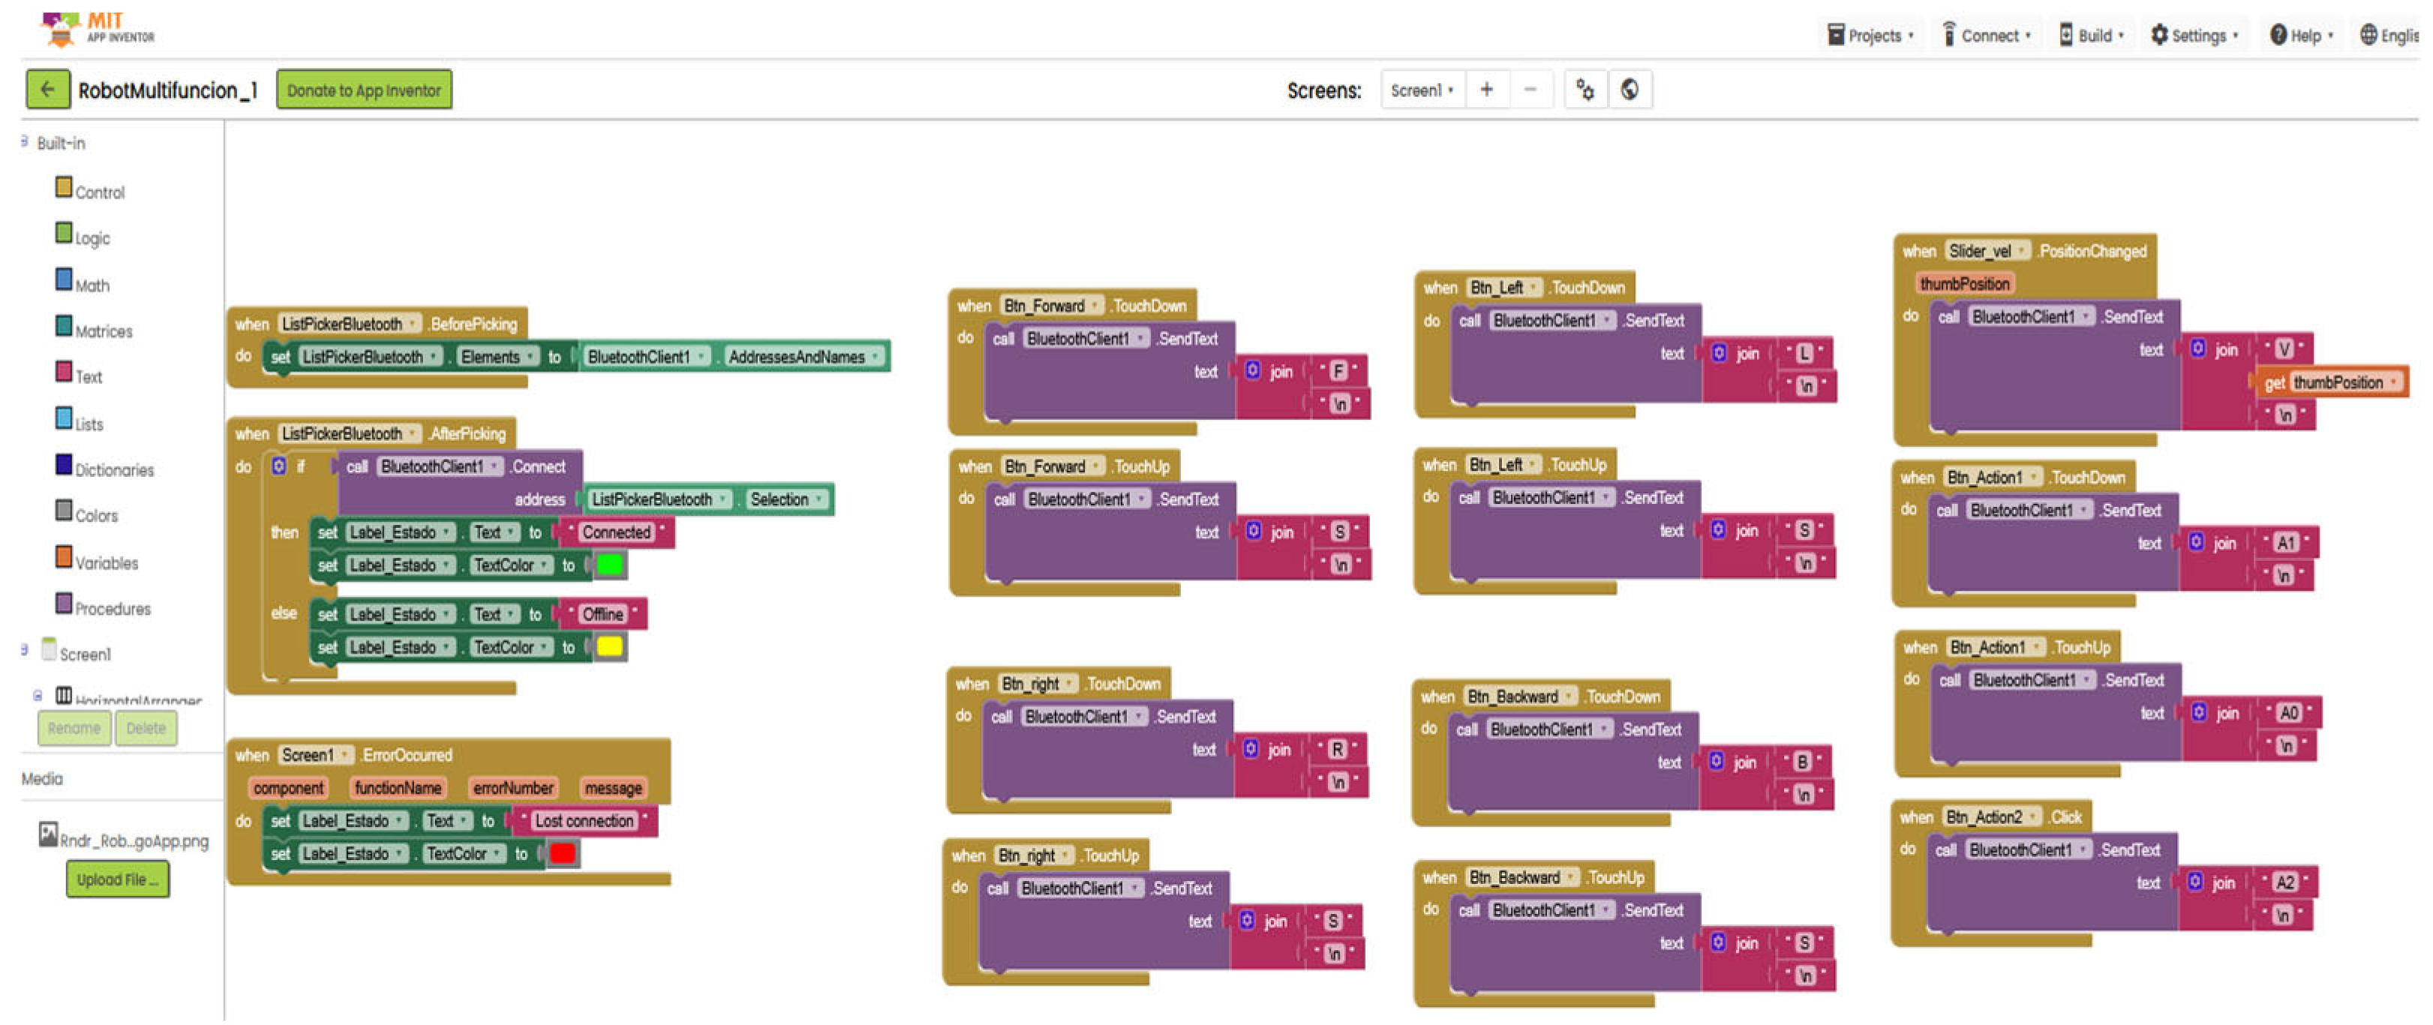Click the blue gear on if block
The image size is (2433, 1025).
pyautogui.click(x=278, y=466)
